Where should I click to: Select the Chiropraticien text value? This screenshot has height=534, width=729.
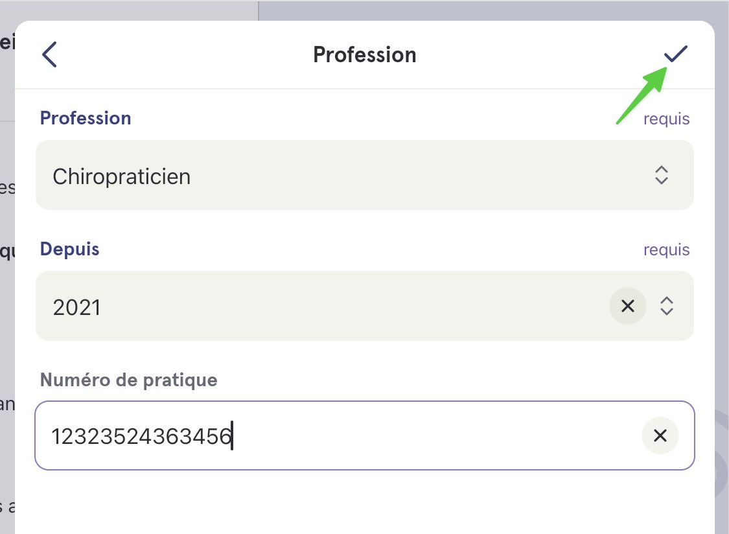click(122, 177)
